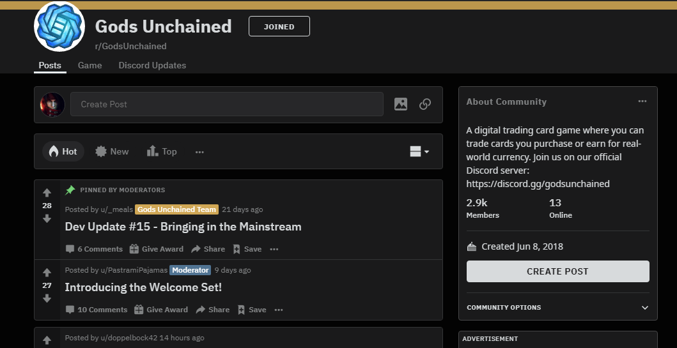Viewport: 677px width, 348px height.
Task: Open the card view layout dropdown
Action: (419, 151)
